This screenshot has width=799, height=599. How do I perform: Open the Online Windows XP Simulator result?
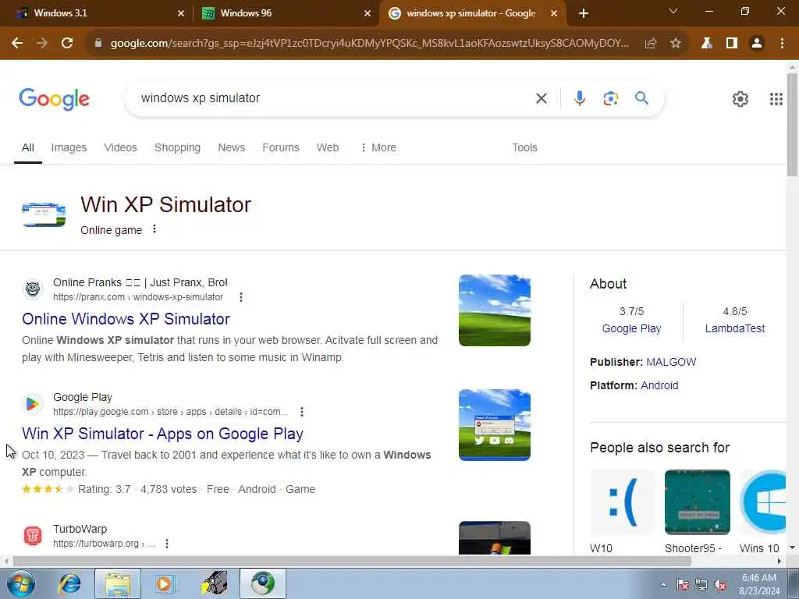(126, 319)
